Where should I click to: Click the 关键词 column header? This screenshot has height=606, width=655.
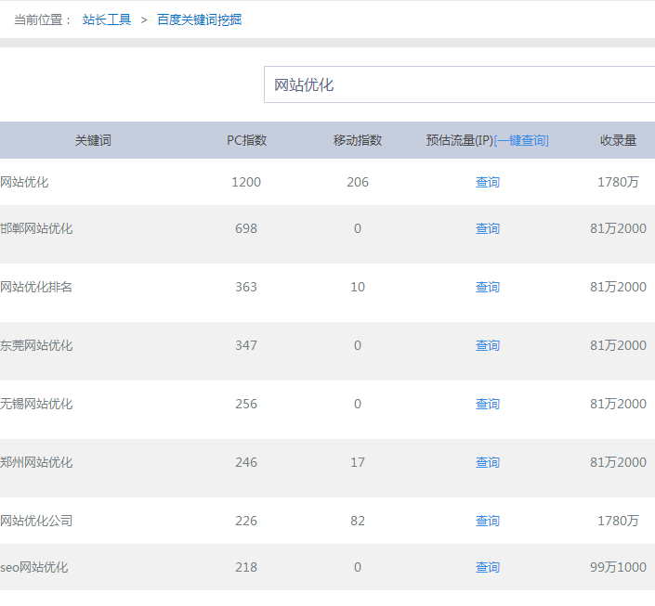(93, 141)
